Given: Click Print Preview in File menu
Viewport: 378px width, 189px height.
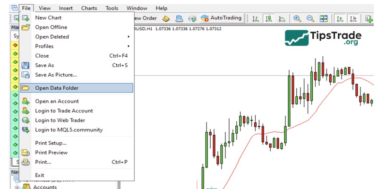Looking at the screenshot, I should (51, 153).
